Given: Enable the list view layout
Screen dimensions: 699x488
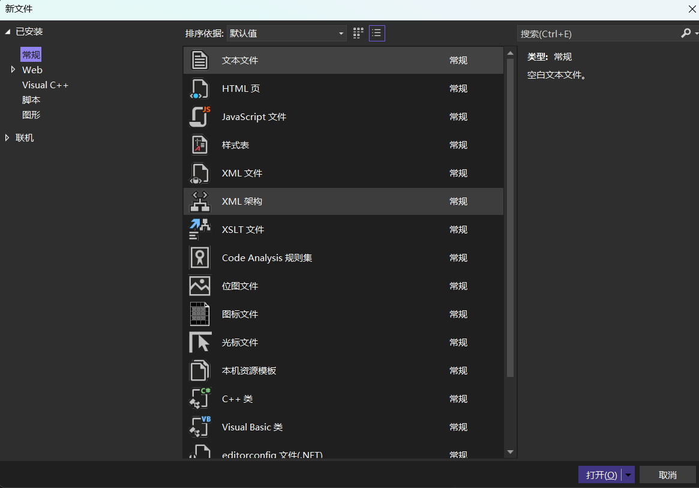Looking at the screenshot, I should pyautogui.click(x=377, y=33).
